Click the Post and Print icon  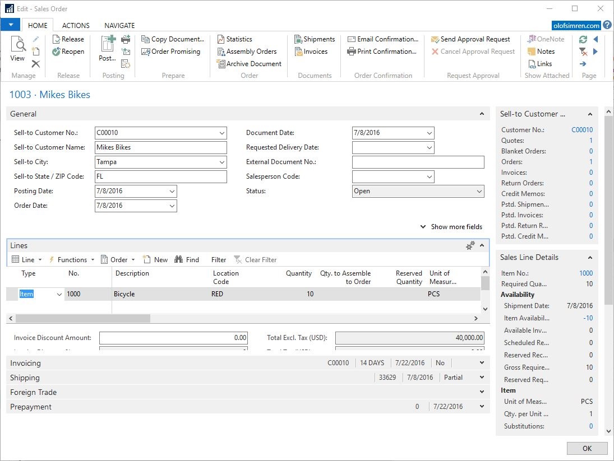tap(126, 39)
